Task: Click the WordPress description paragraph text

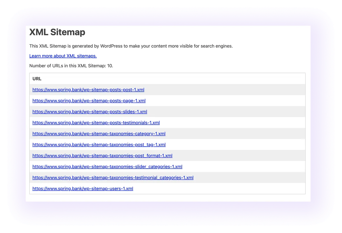Action: (131, 46)
